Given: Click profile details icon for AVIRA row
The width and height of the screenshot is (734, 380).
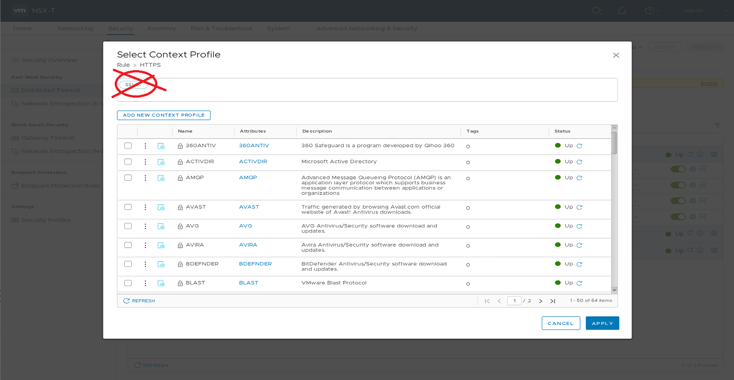Looking at the screenshot, I should (x=161, y=246).
